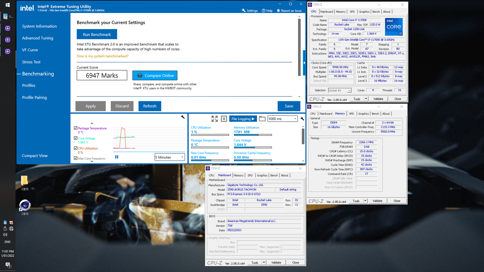
Task: Open the Advanced Tuning section
Action: tap(38, 38)
